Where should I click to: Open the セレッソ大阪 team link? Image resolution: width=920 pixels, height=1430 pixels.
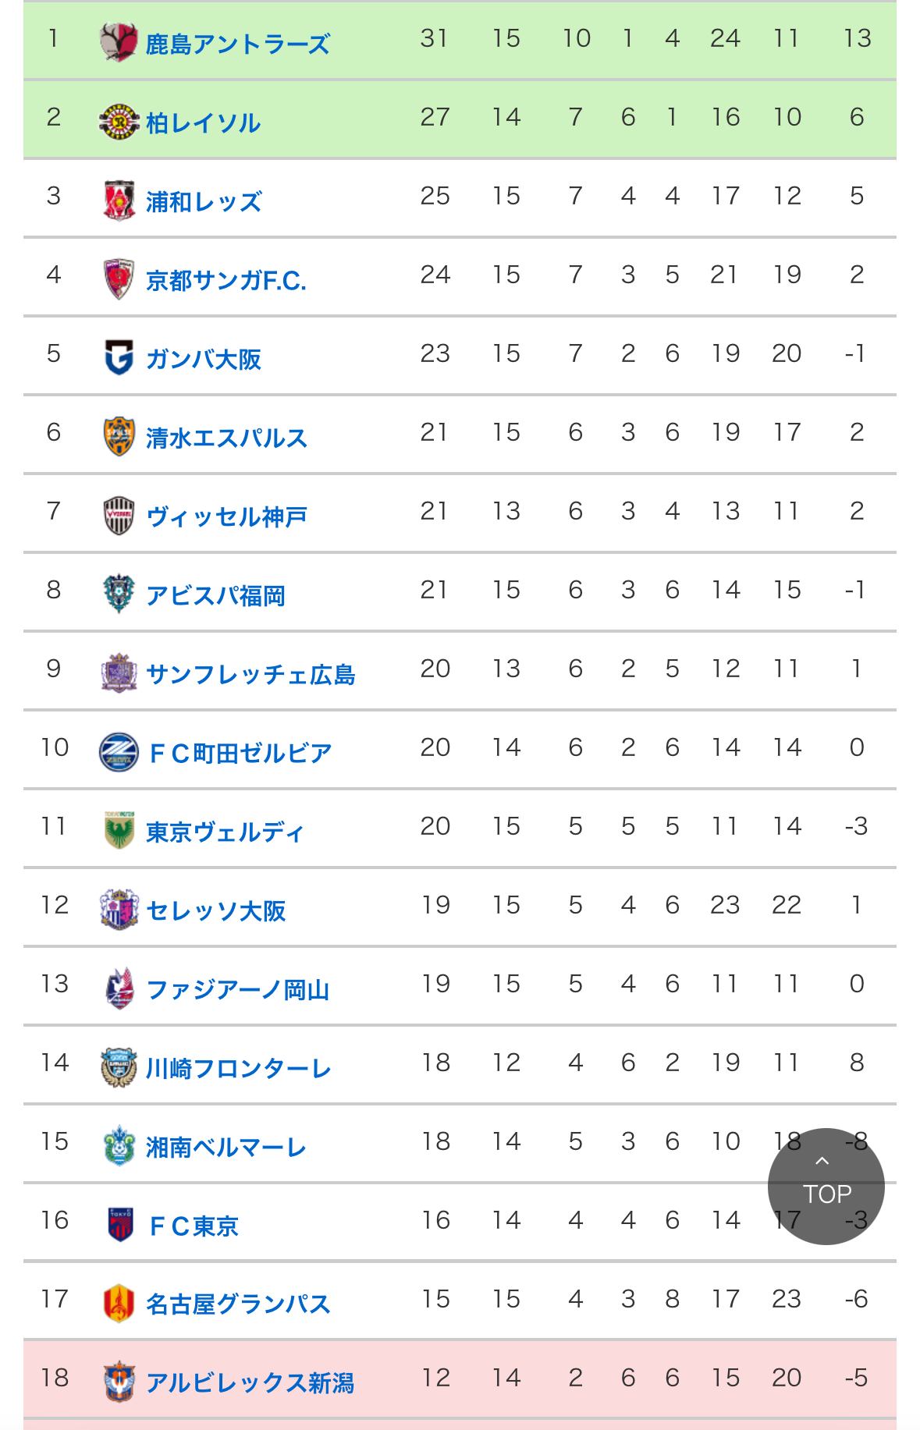coord(215,910)
